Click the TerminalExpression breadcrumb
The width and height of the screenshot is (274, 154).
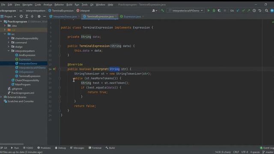[x=61, y=11]
